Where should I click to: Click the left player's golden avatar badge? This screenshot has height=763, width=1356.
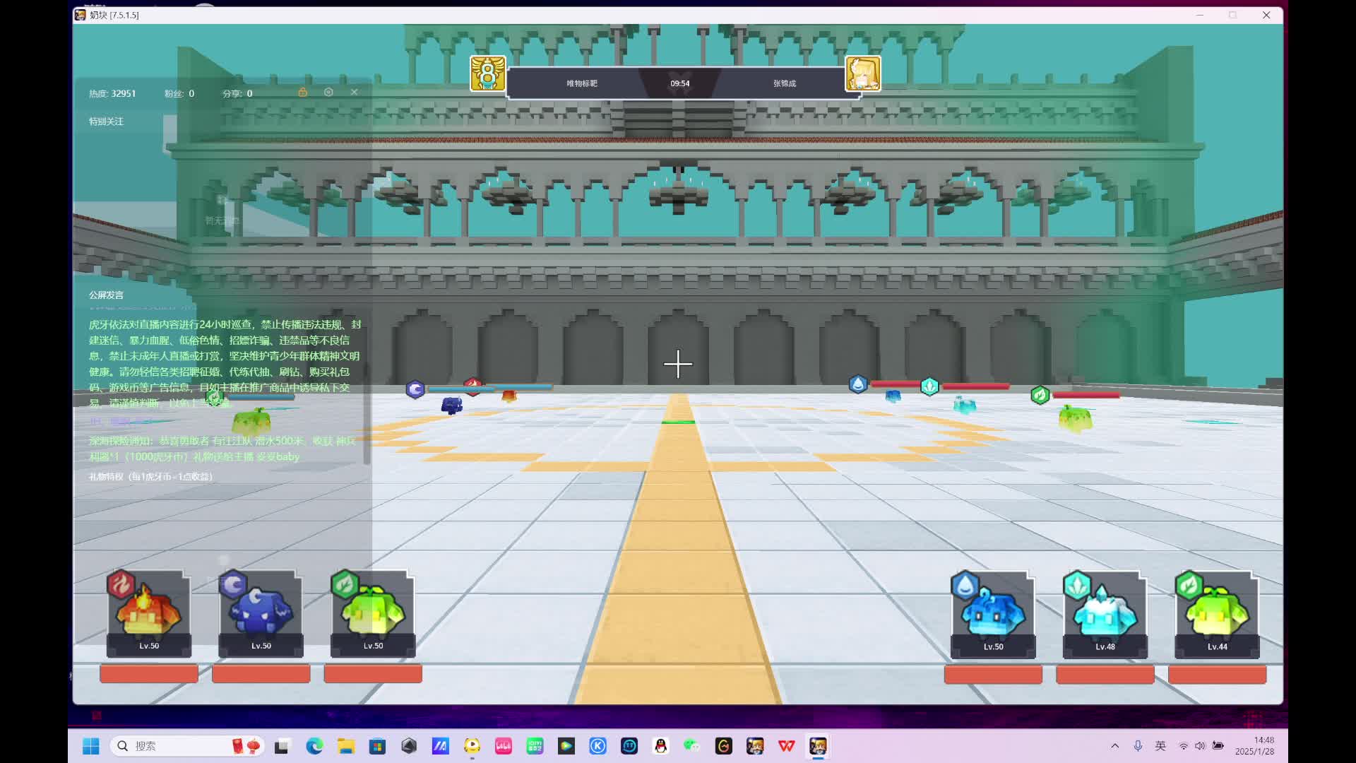pos(488,74)
